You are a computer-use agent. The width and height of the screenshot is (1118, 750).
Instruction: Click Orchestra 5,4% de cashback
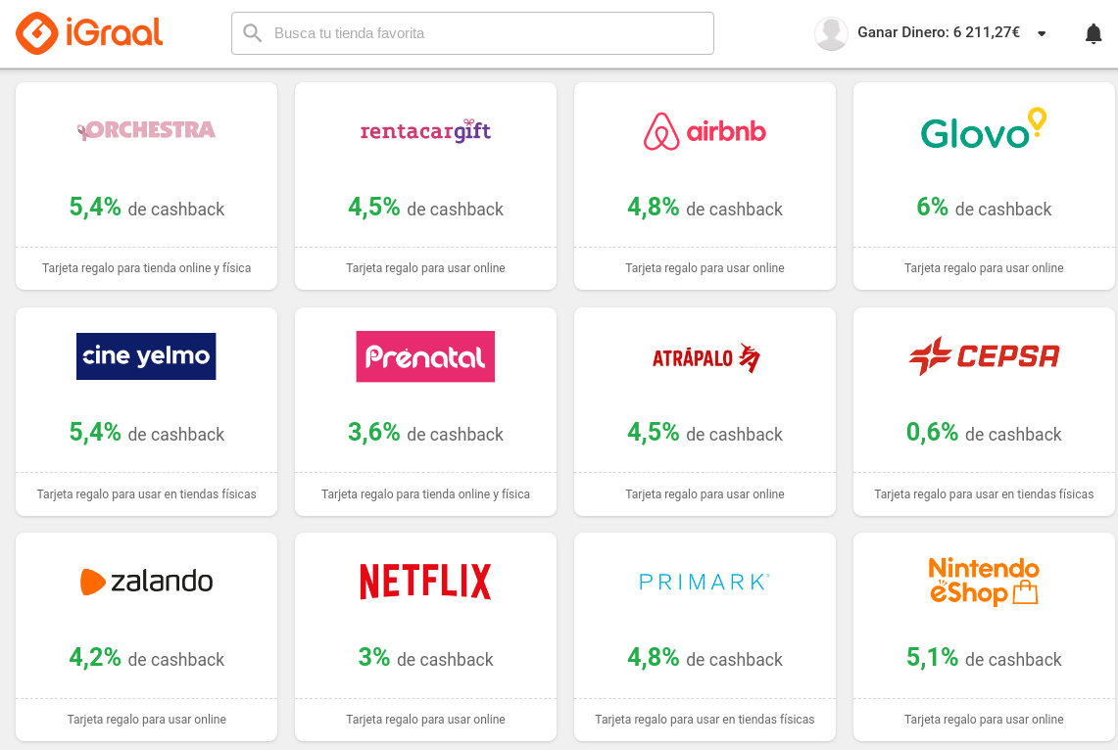click(x=146, y=208)
